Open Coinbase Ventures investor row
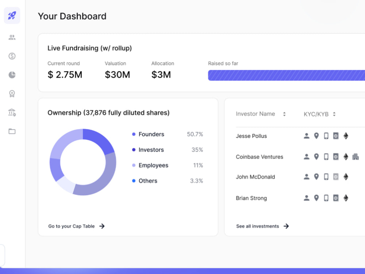This screenshot has height=274, width=365. click(300, 157)
